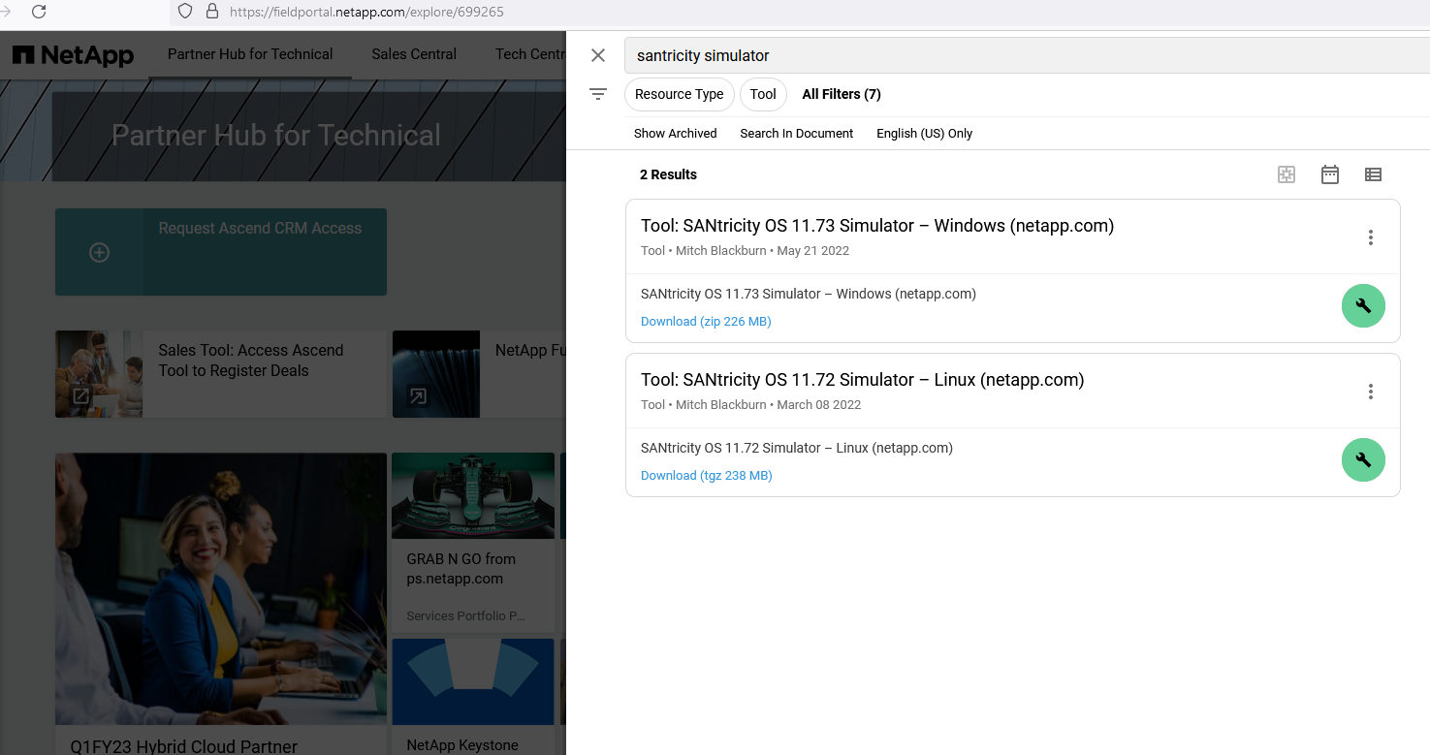Viewport: 1430px width, 755px height.
Task: Click the wrench icon on the 11.72 Simulator result
Action: [1363, 459]
